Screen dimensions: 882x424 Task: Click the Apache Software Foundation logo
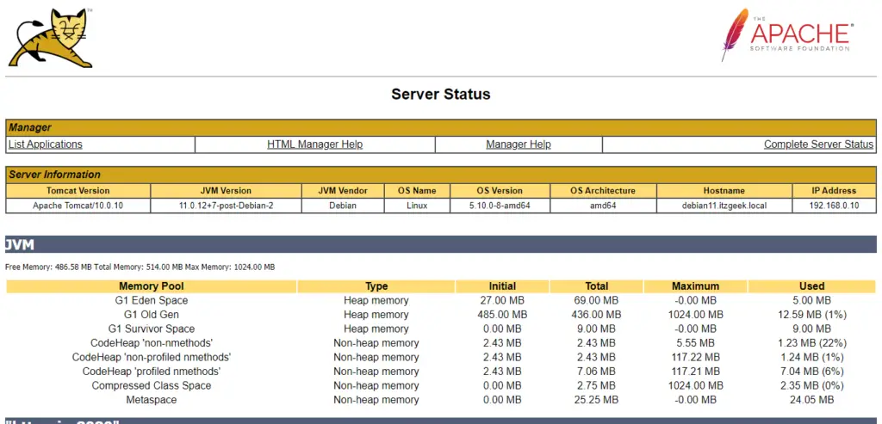pos(787,38)
